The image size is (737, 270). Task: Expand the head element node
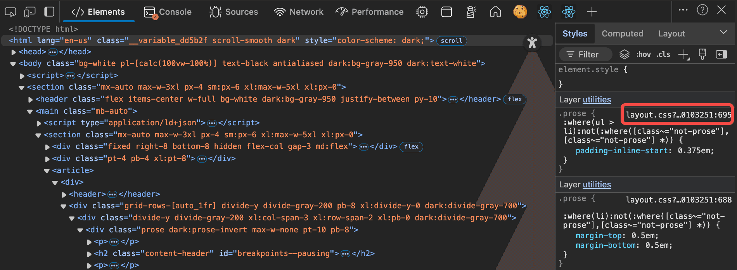14,52
